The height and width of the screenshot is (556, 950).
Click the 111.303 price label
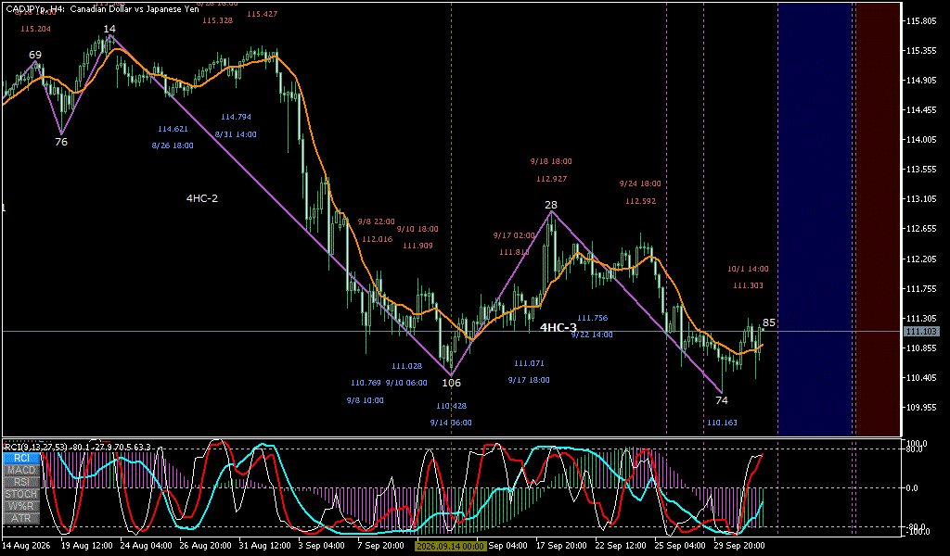pos(749,285)
